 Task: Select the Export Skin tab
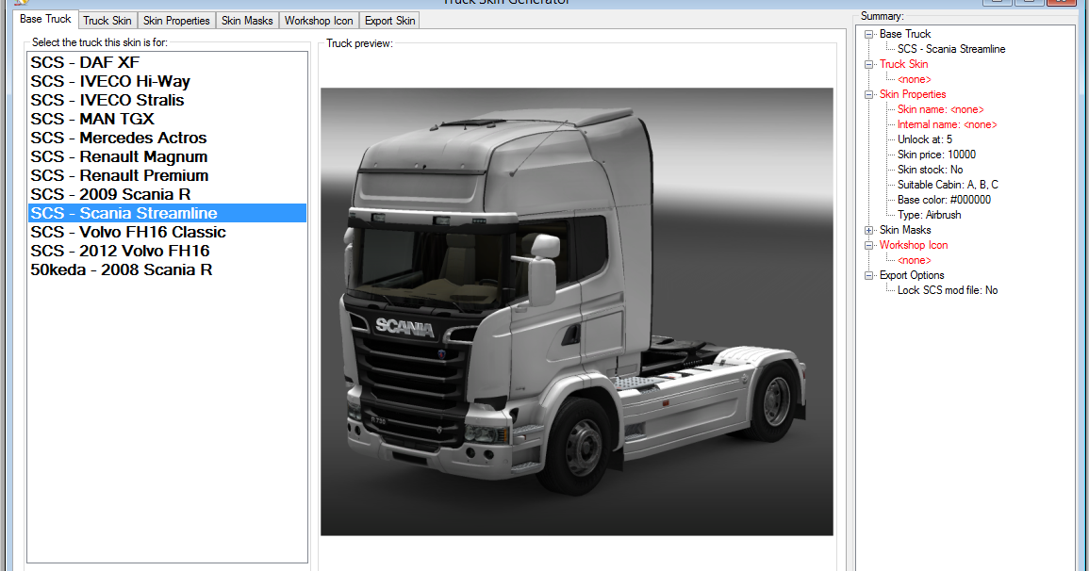(x=389, y=21)
